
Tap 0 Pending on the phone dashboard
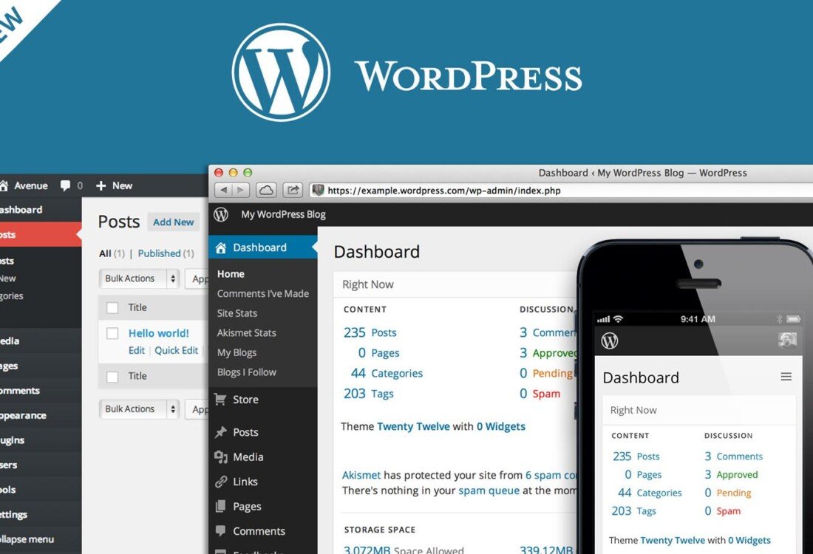coord(728,493)
